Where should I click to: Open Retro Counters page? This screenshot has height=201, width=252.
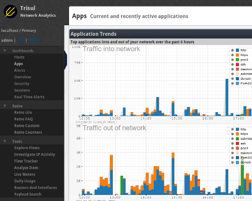[x=28, y=132]
